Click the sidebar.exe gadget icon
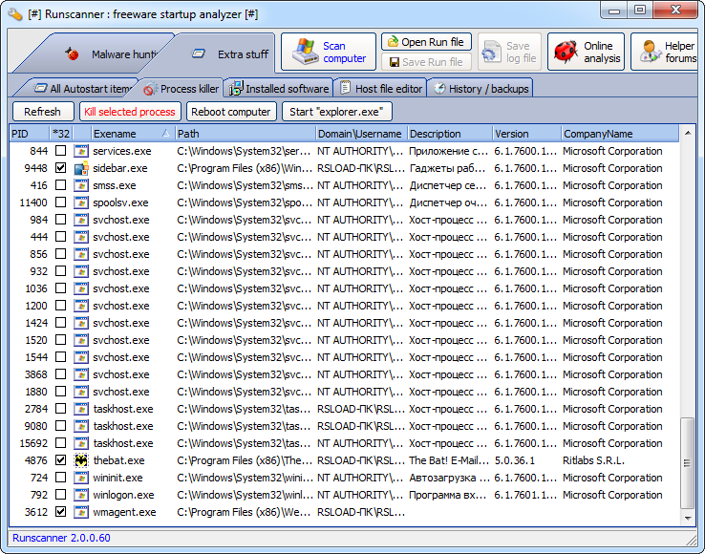Image resolution: width=705 pixels, height=554 pixels. click(81, 168)
